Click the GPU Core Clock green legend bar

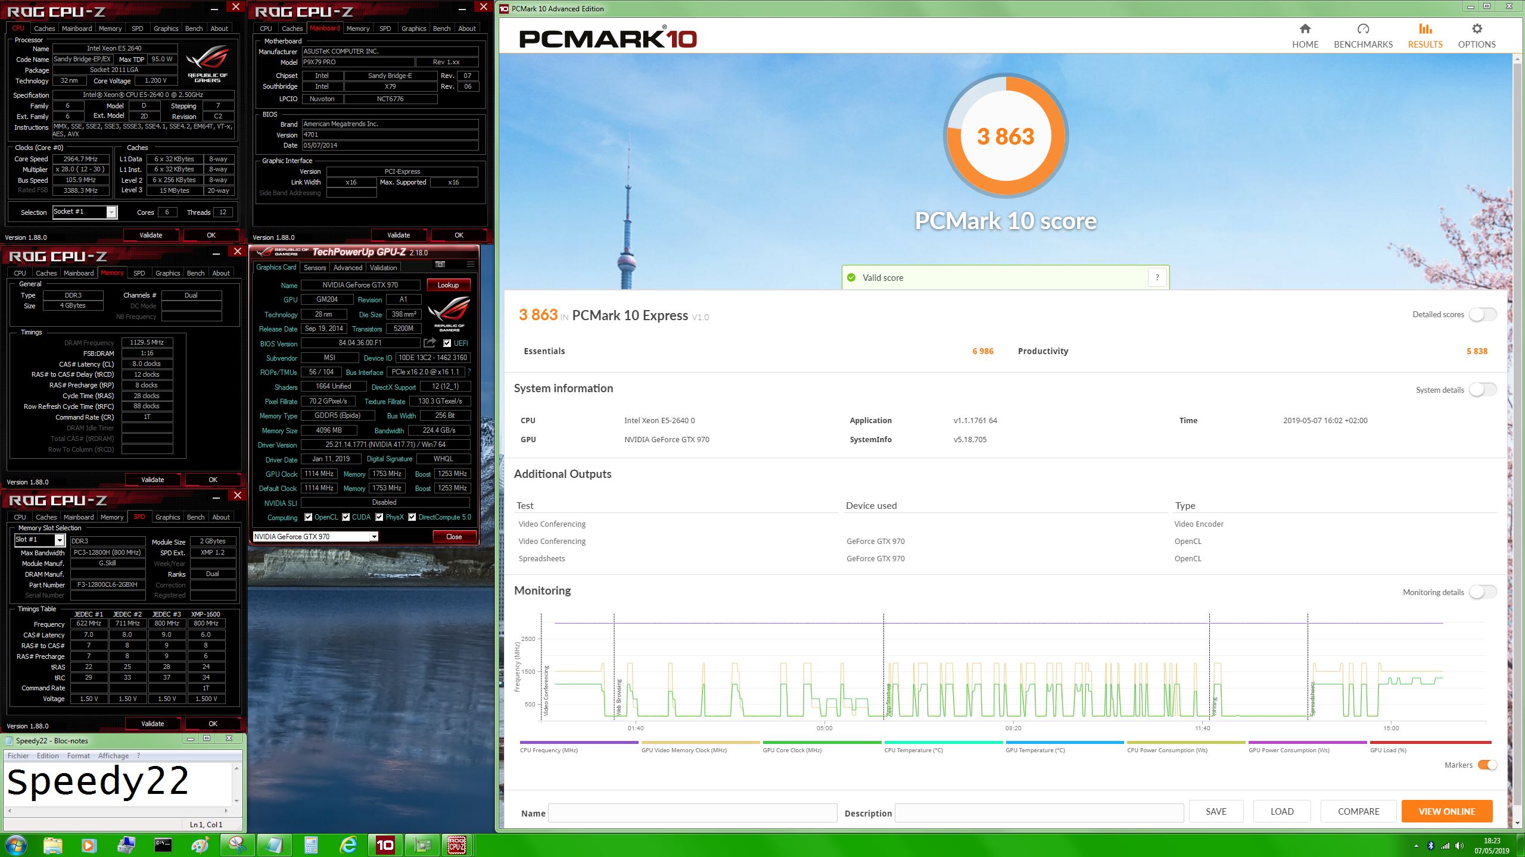pyautogui.click(x=821, y=742)
